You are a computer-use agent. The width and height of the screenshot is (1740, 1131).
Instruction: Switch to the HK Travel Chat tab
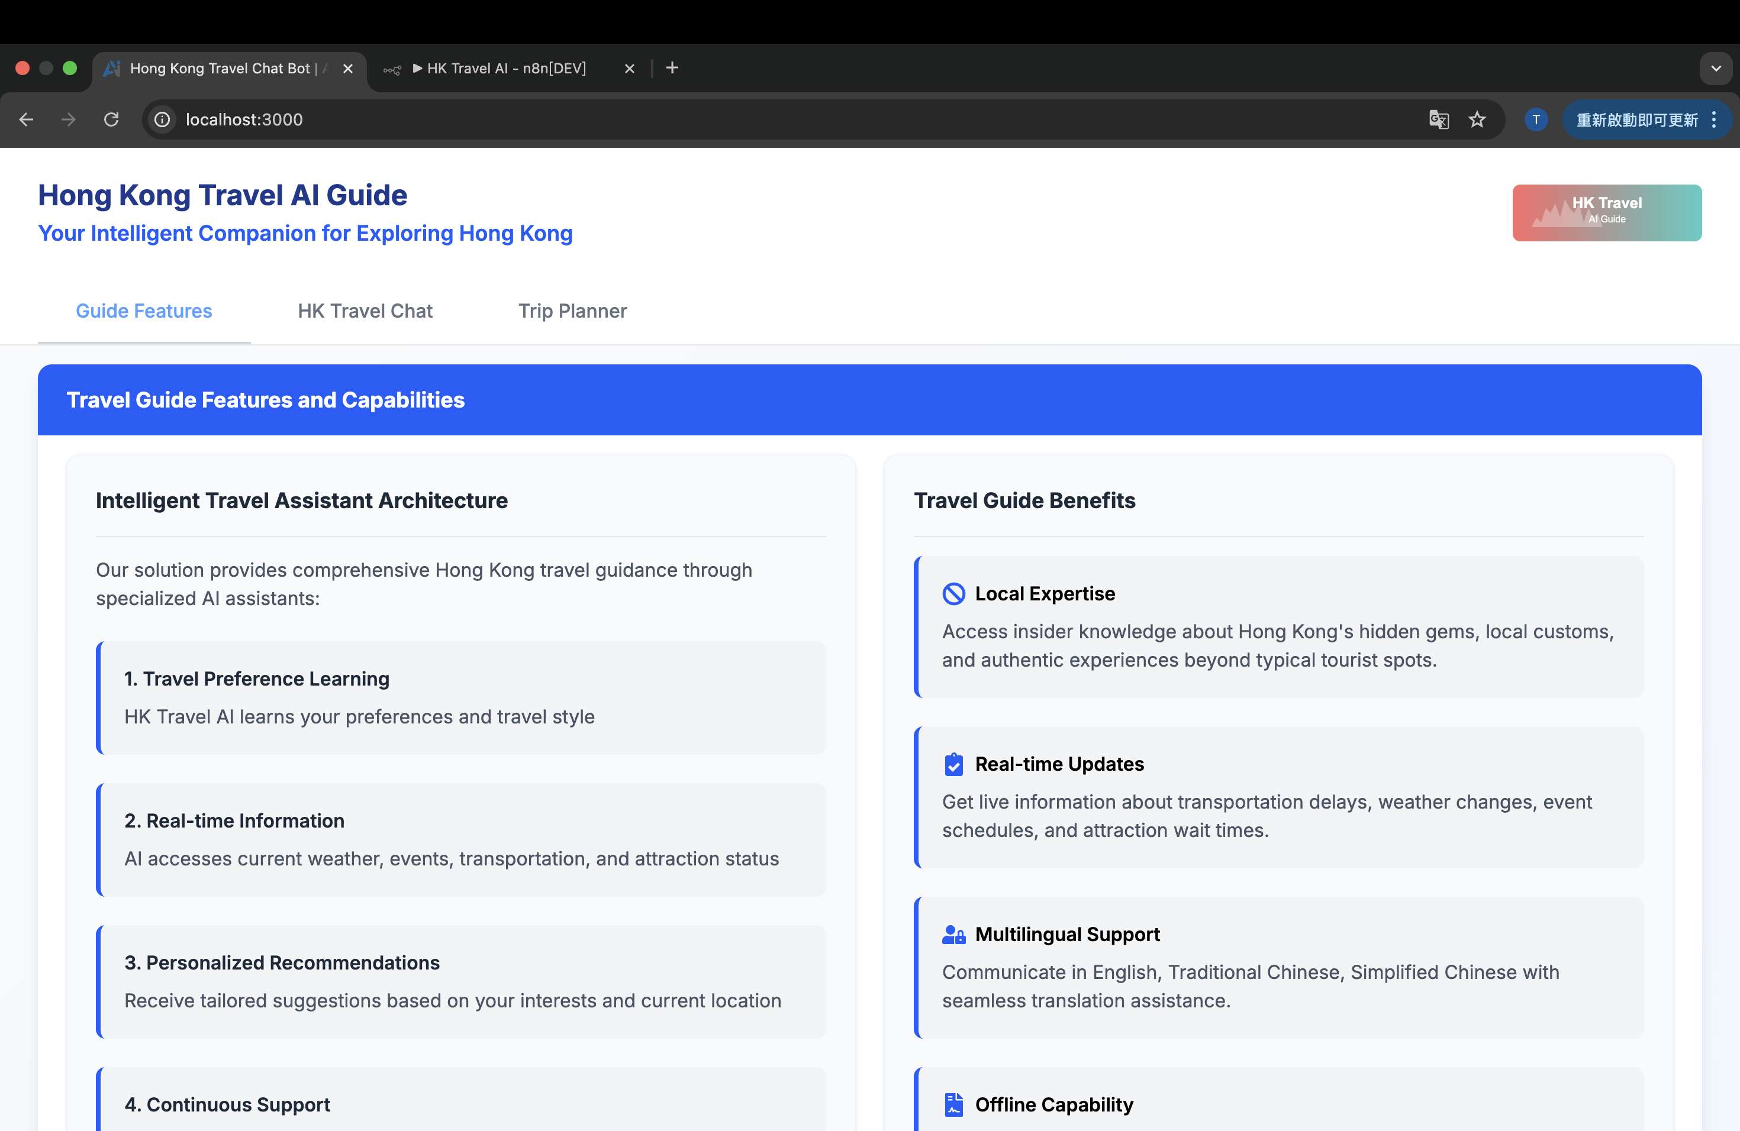tap(365, 311)
